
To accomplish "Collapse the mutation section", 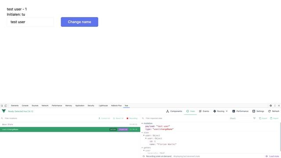I will coord(142,123).
